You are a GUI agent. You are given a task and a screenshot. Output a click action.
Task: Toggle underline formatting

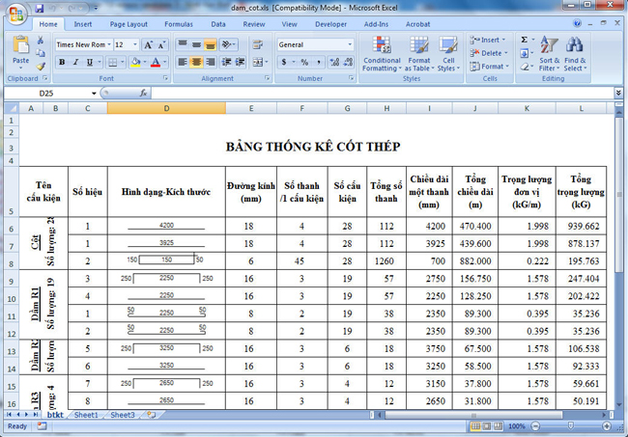89,63
